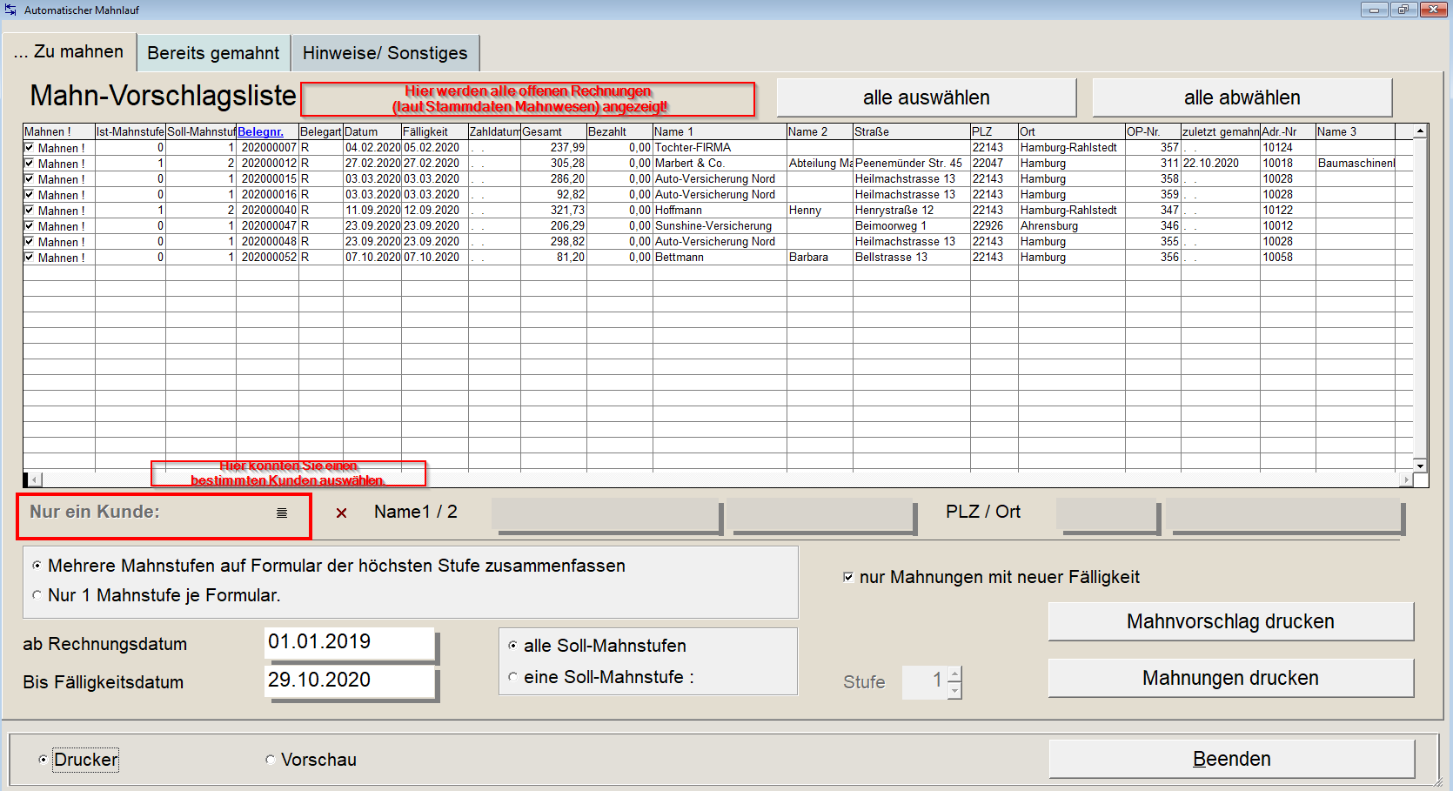The width and height of the screenshot is (1453, 791).
Task: Click alle auswählen button
Action: [x=927, y=97]
